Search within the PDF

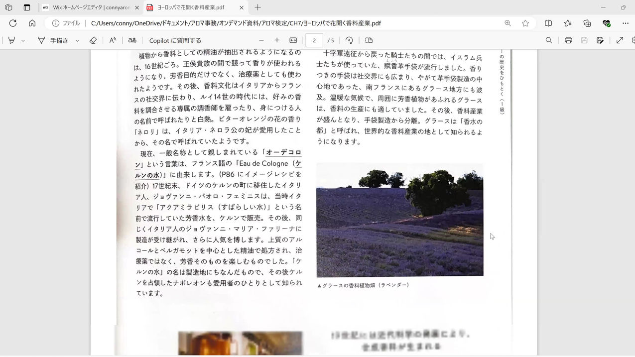click(x=549, y=40)
